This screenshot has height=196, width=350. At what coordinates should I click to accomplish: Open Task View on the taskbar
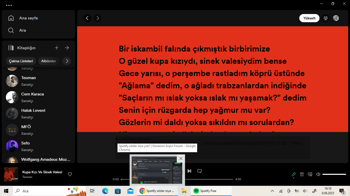click(92, 191)
